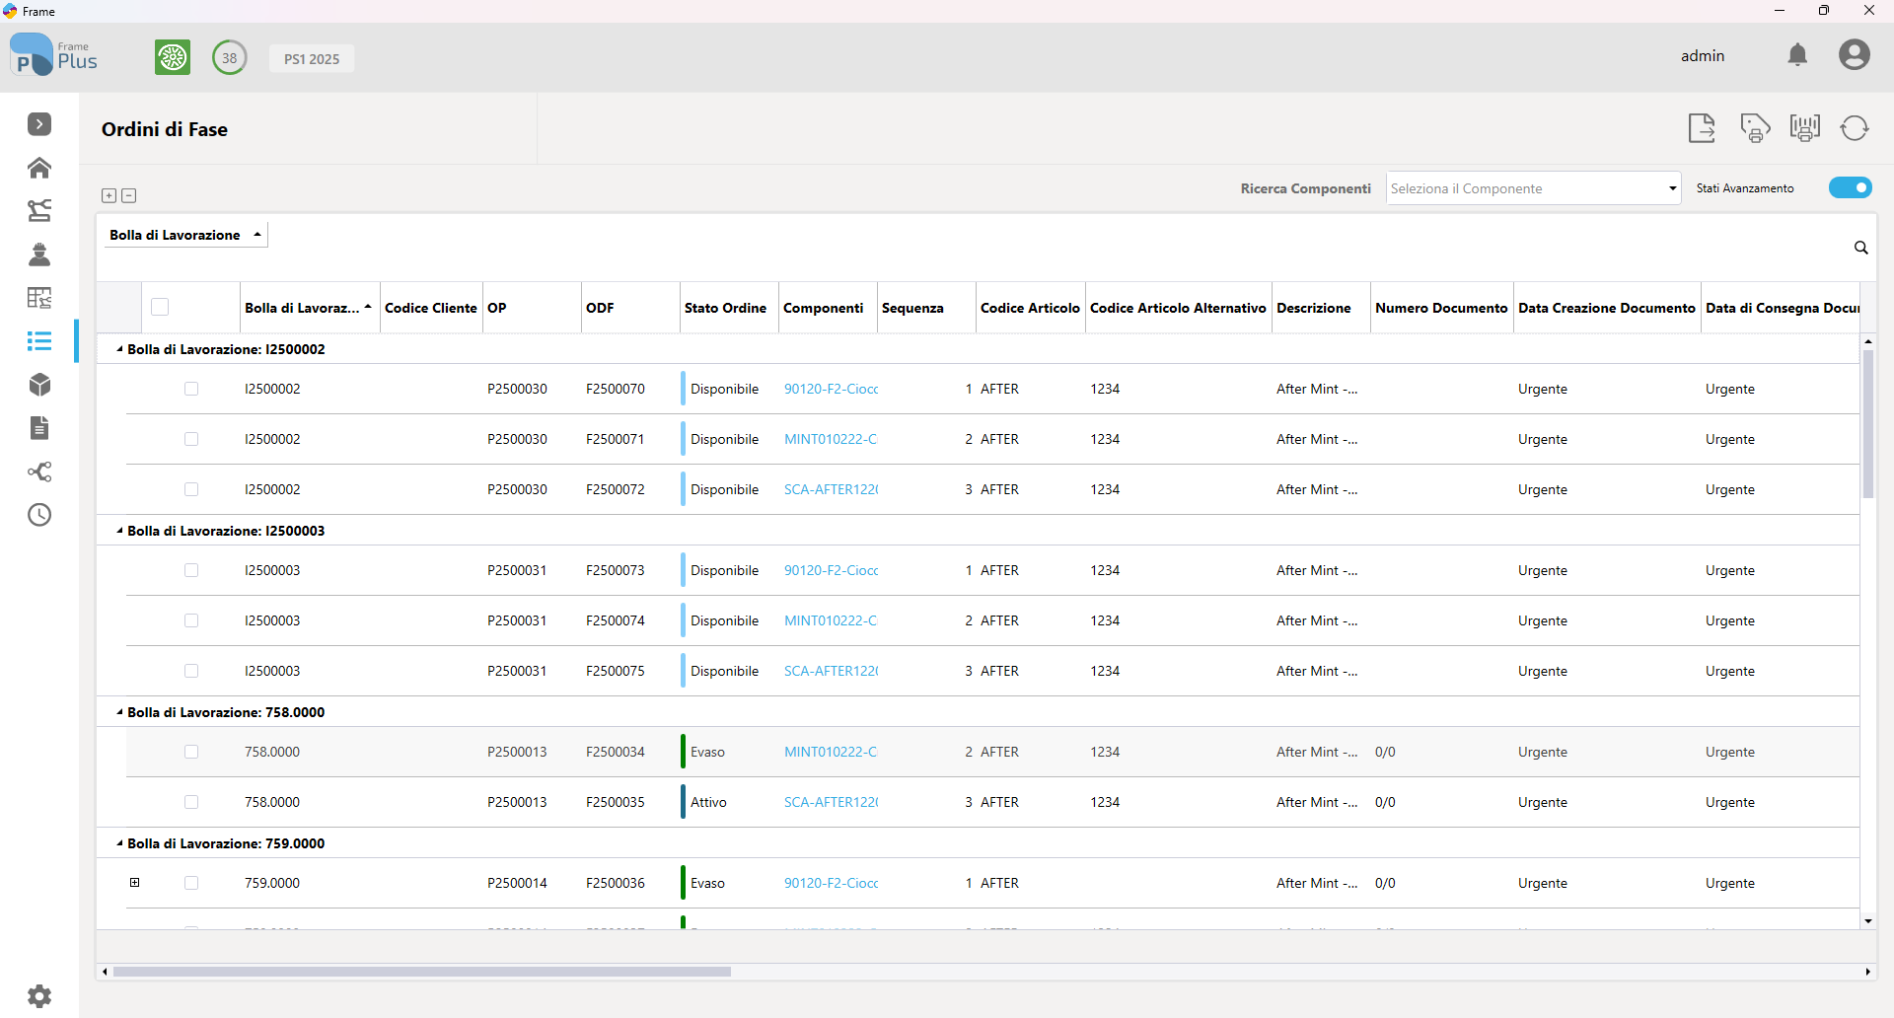Sort by Codice Articolo column header
The height and width of the screenshot is (1018, 1894).
(x=1030, y=308)
